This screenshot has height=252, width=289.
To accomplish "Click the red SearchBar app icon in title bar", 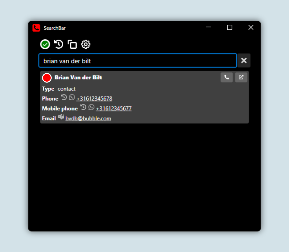I will (36, 28).
